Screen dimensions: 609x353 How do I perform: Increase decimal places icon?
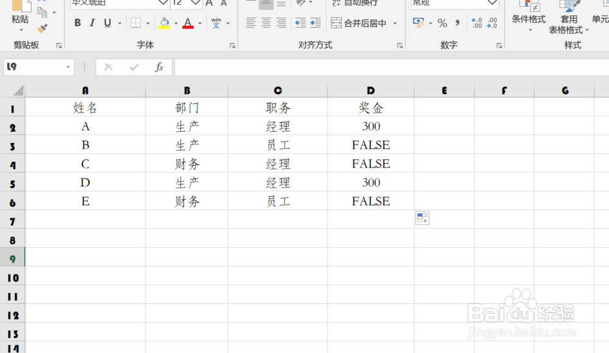(477, 23)
